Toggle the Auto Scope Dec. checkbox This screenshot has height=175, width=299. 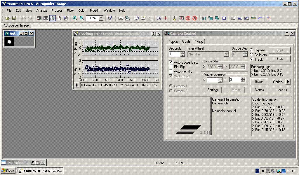171,62
